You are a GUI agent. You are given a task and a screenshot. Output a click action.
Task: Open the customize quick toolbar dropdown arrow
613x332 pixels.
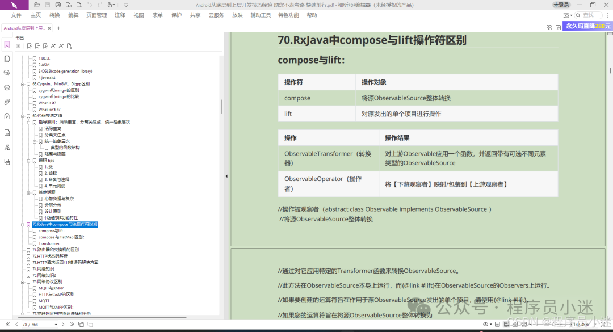pyautogui.click(x=126, y=5)
